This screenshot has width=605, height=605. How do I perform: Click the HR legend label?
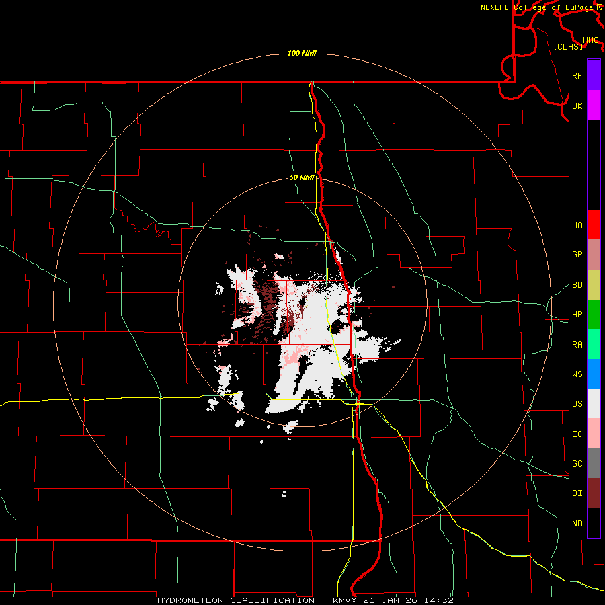point(577,315)
